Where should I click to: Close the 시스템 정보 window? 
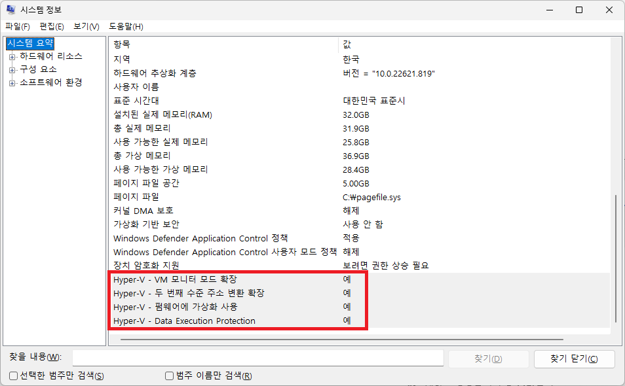pyautogui.click(x=609, y=10)
